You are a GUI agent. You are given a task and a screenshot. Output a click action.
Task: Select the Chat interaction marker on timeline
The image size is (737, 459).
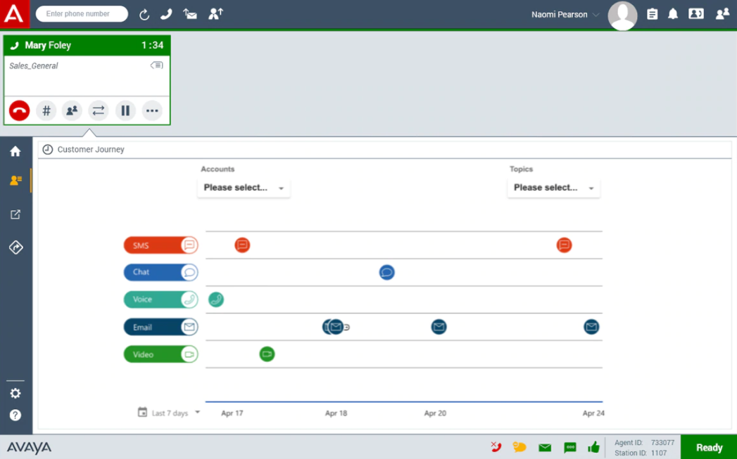386,273
